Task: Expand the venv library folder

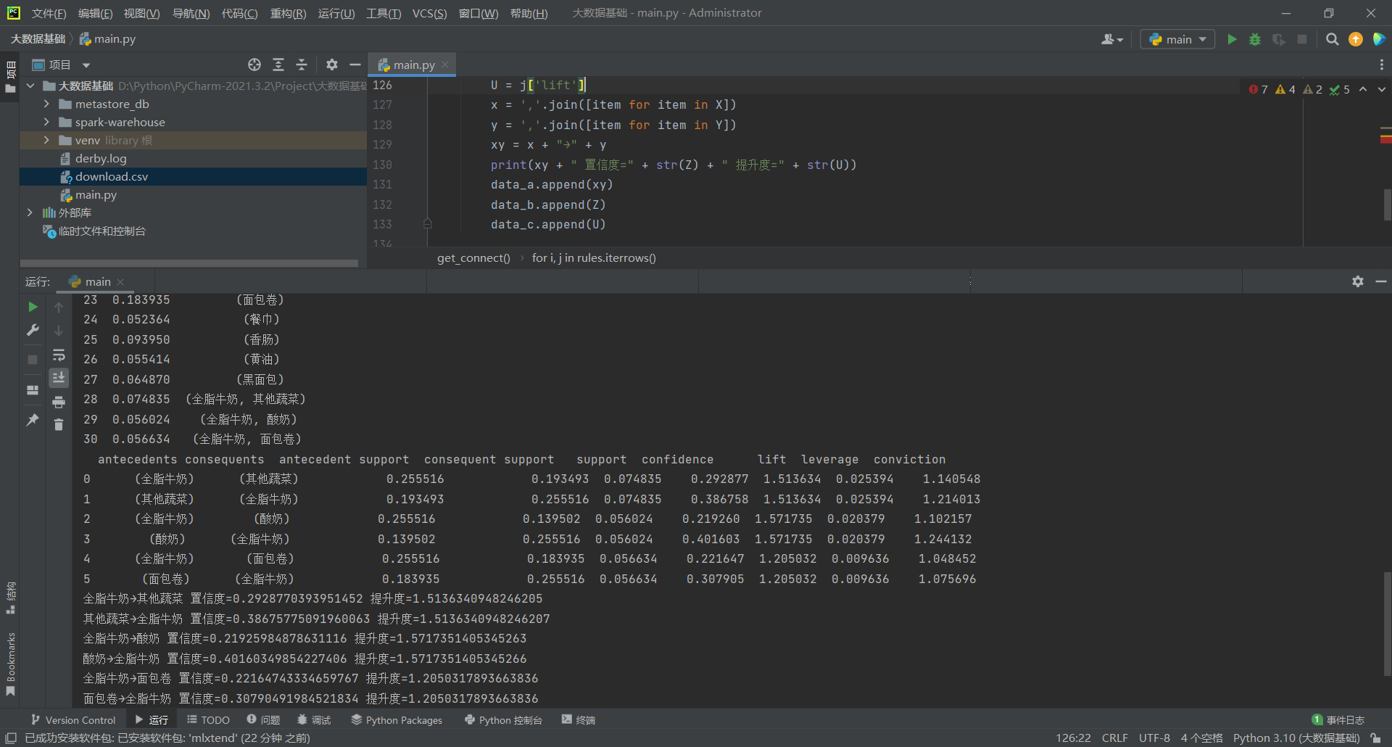Action: click(46, 140)
